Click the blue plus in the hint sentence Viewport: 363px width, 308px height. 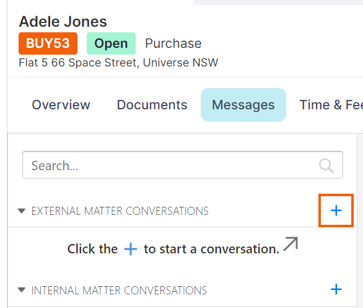click(x=131, y=249)
